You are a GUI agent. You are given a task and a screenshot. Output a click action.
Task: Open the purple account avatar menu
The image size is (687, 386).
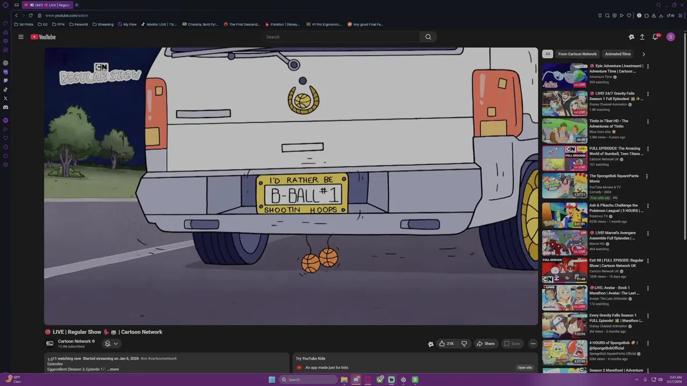coord(670,37)
